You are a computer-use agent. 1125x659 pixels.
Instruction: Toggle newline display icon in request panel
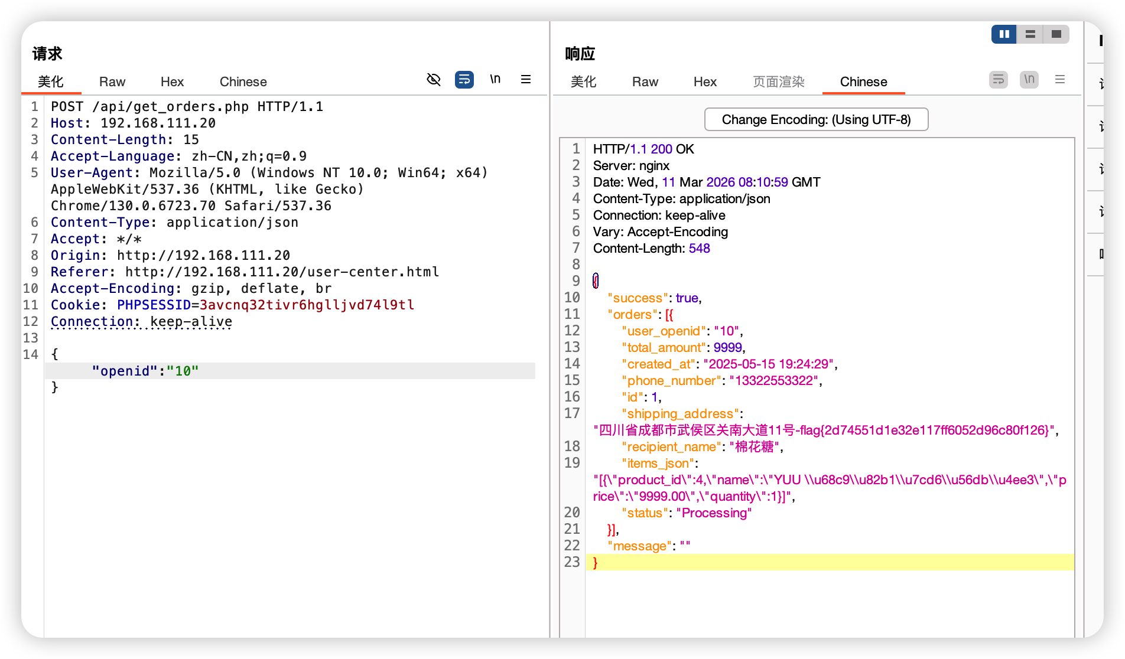[x=495, y=80]
